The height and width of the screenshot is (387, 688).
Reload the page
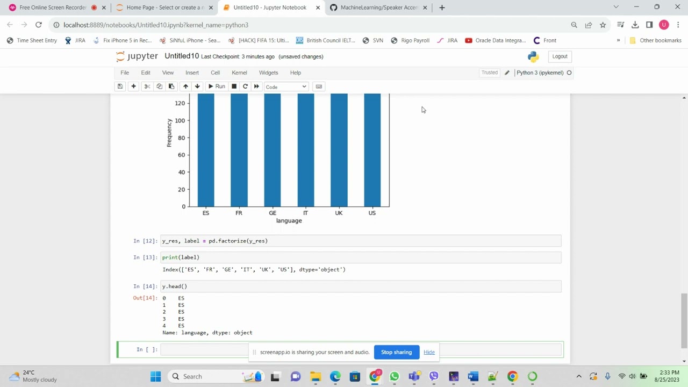point(39,25)
